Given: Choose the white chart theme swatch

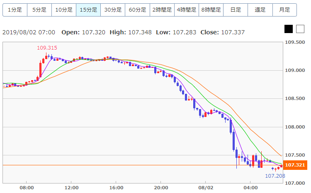Looking at the screenshot, I should coord(300,29).
